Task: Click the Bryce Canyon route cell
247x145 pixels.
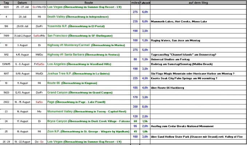Action: pos(87,121)
